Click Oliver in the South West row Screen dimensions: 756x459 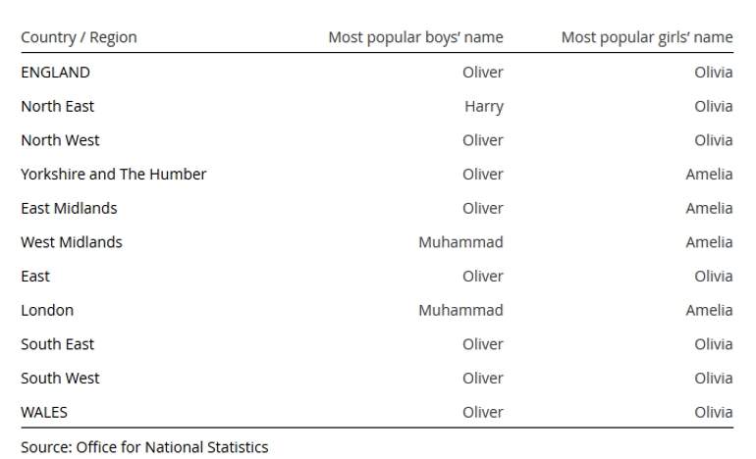(x=483, y=378)
